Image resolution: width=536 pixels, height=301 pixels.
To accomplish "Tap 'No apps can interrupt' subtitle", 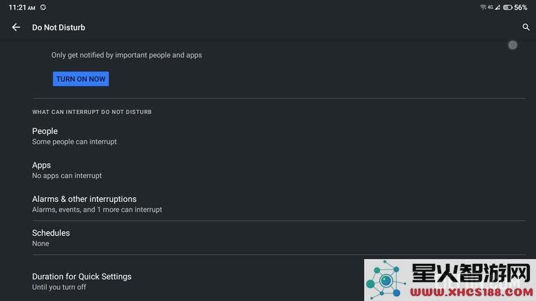I will (x=67, y=175).
